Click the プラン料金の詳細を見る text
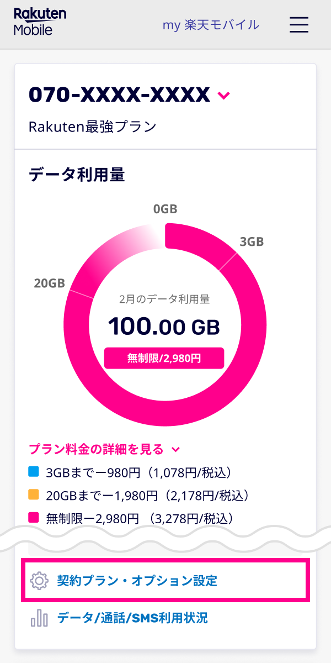Screen dimensions: 331x663 pyautogui.click(x=96, y=449)
